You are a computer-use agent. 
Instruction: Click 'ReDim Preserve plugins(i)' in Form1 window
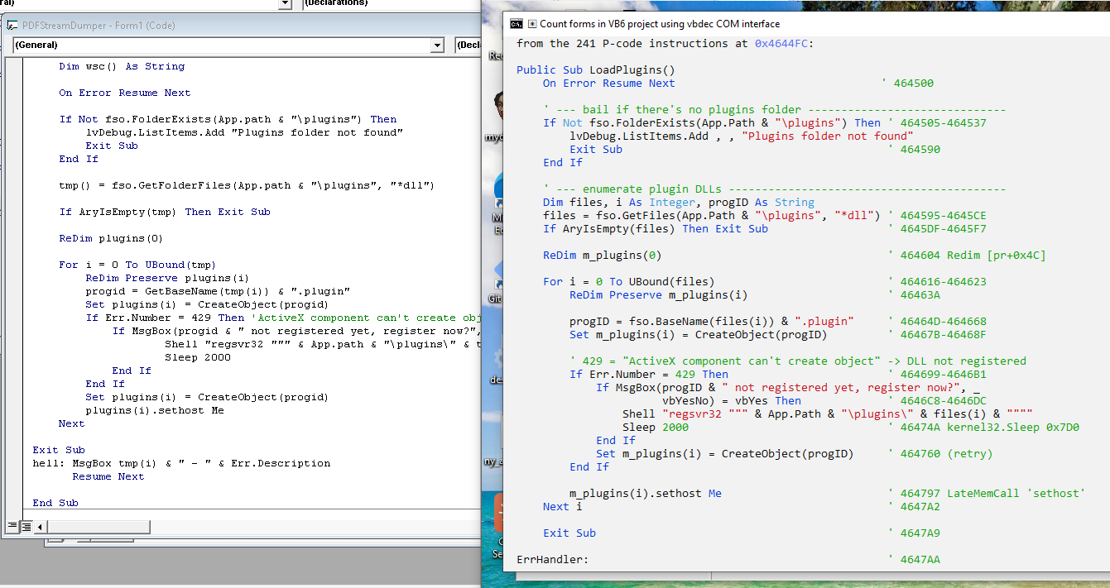(167, 278)
